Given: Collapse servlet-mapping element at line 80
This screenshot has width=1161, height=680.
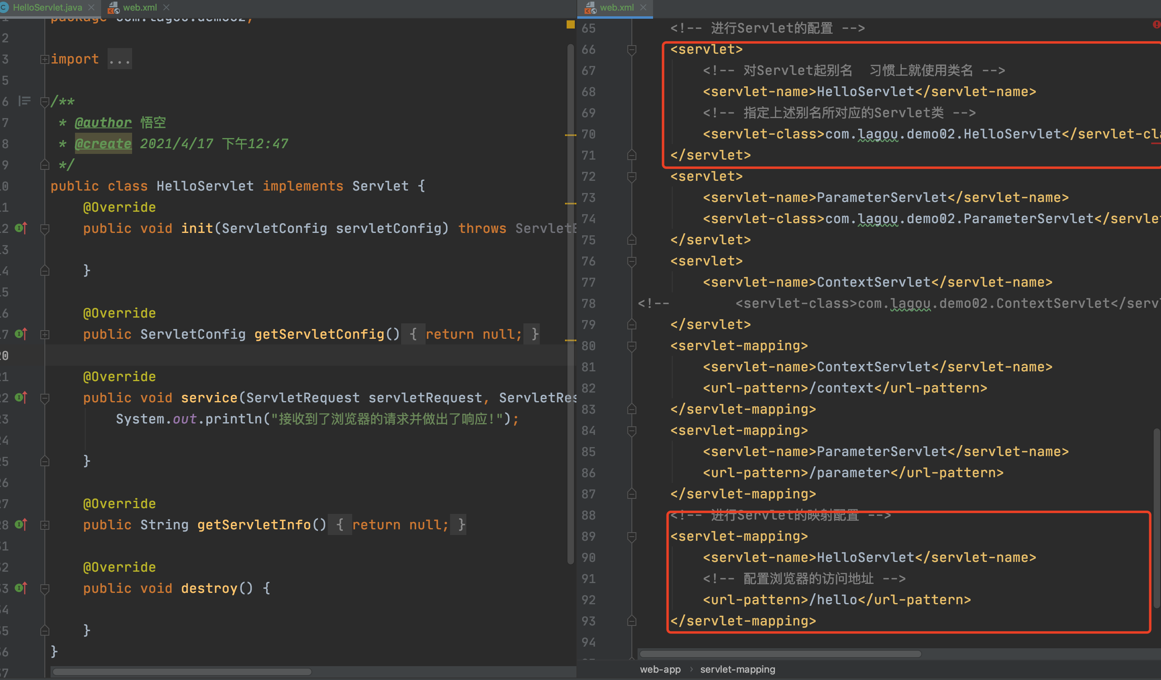Looking at the screenshot, I should 631,346.
